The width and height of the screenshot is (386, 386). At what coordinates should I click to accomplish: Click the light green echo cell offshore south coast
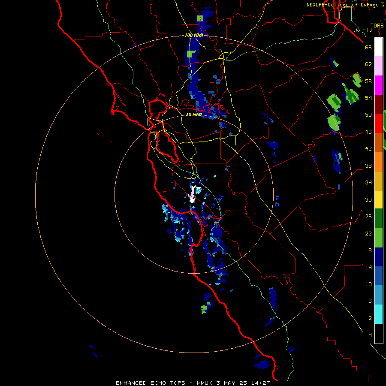click(x=204, y=309)
